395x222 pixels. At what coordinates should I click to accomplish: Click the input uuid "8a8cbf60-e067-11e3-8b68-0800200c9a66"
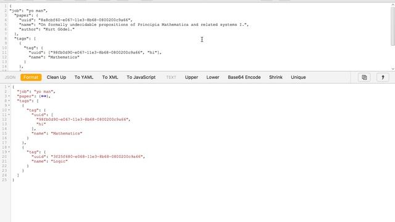85,20
